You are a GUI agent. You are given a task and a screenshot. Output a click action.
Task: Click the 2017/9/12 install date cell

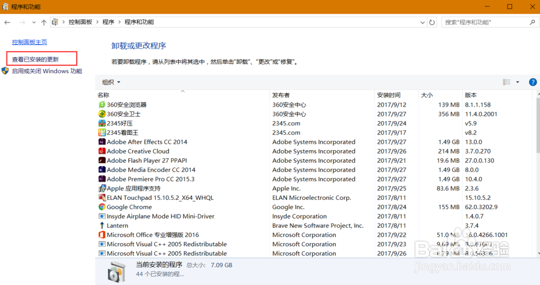(391, 105)
